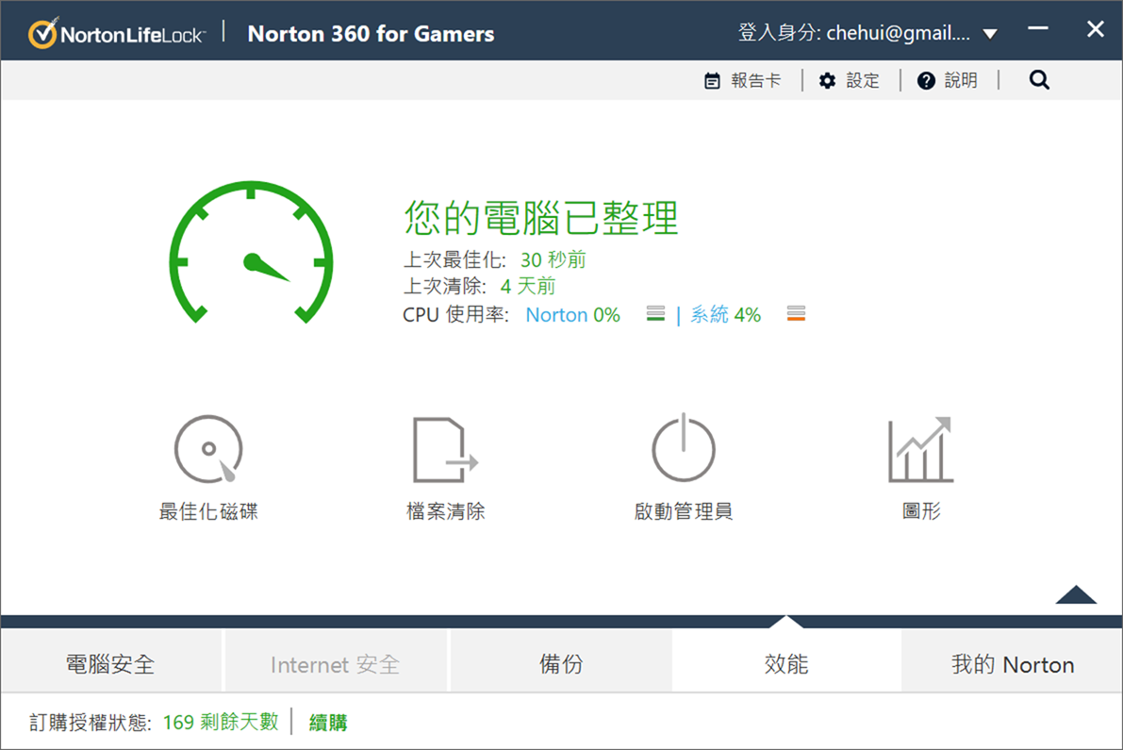Open the Report Card (報告卡)
The width and height of the screenshot is (1123, 750).
[743, 80]
